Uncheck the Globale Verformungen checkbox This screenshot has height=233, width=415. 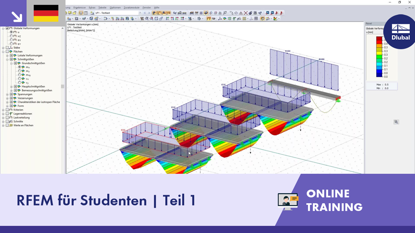pyautogui.click(x=7, y=28)
